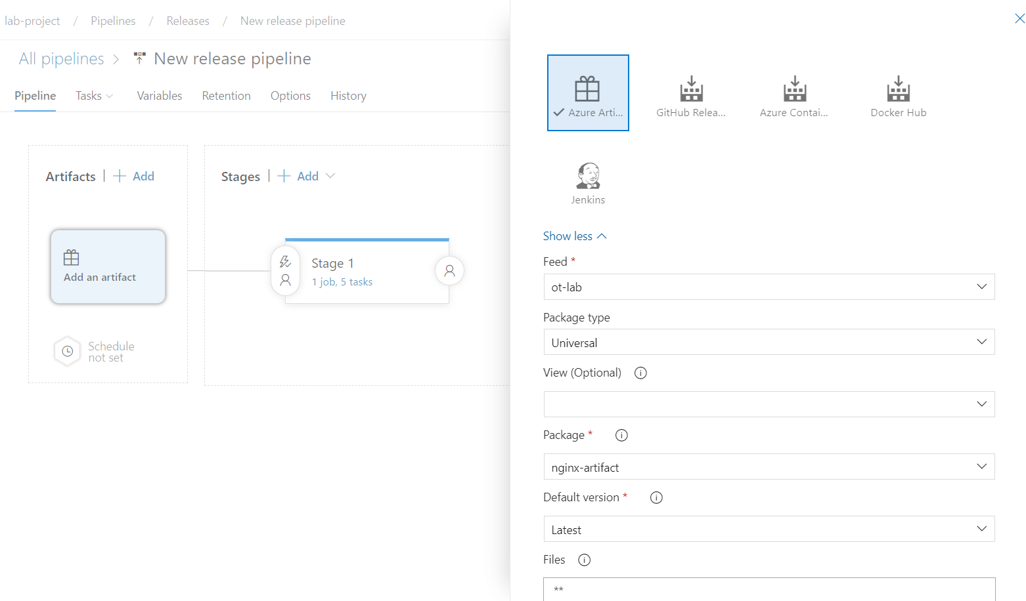Click plus icon to add artifact
Viewport: 1026px width, 601px height.
(120, 176)
